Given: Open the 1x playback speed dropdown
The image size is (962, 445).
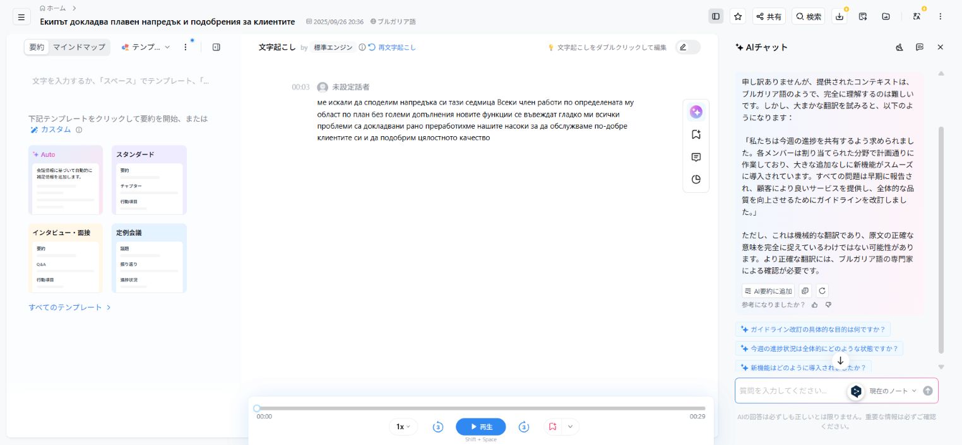Looking at the screenshot, I should (x=403, y=427).
